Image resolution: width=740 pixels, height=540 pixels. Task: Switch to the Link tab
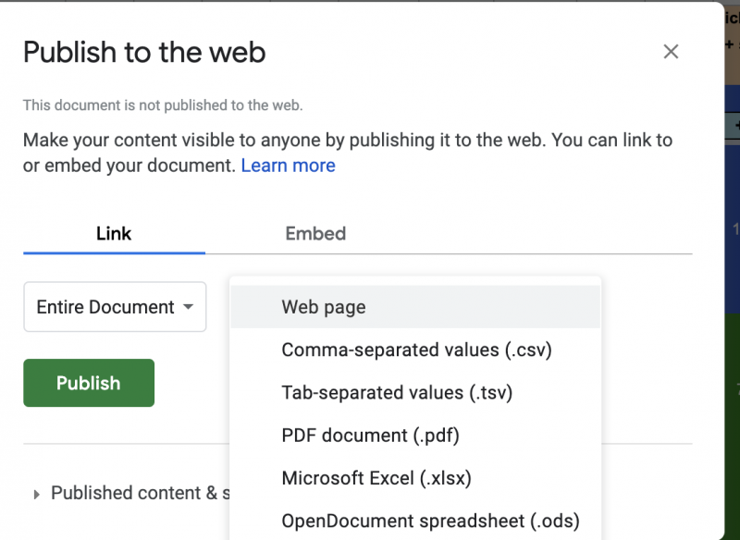[x=114, y=234]
